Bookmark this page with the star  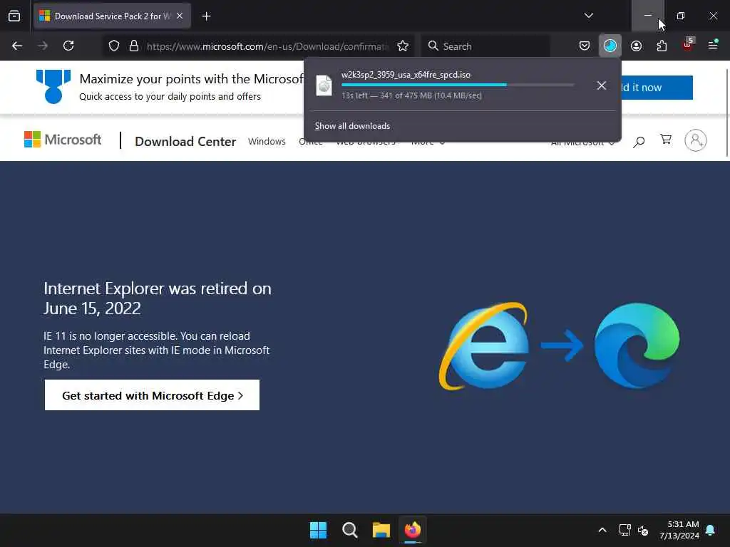click(403, 46)
